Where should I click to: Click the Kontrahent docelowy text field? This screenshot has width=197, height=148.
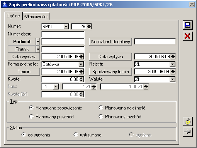(155, 42)
